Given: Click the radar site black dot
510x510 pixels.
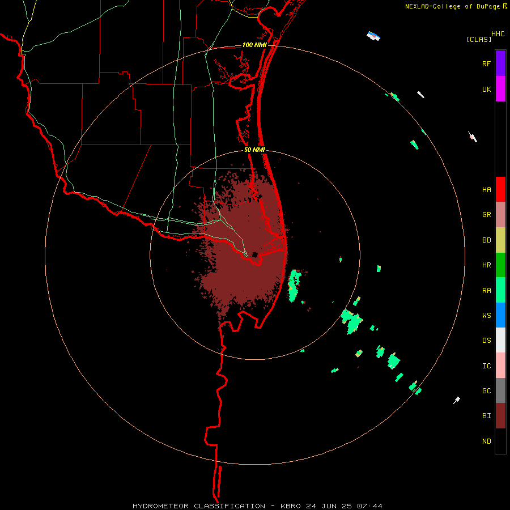Looking at the screenshot, I should point(254,254).
